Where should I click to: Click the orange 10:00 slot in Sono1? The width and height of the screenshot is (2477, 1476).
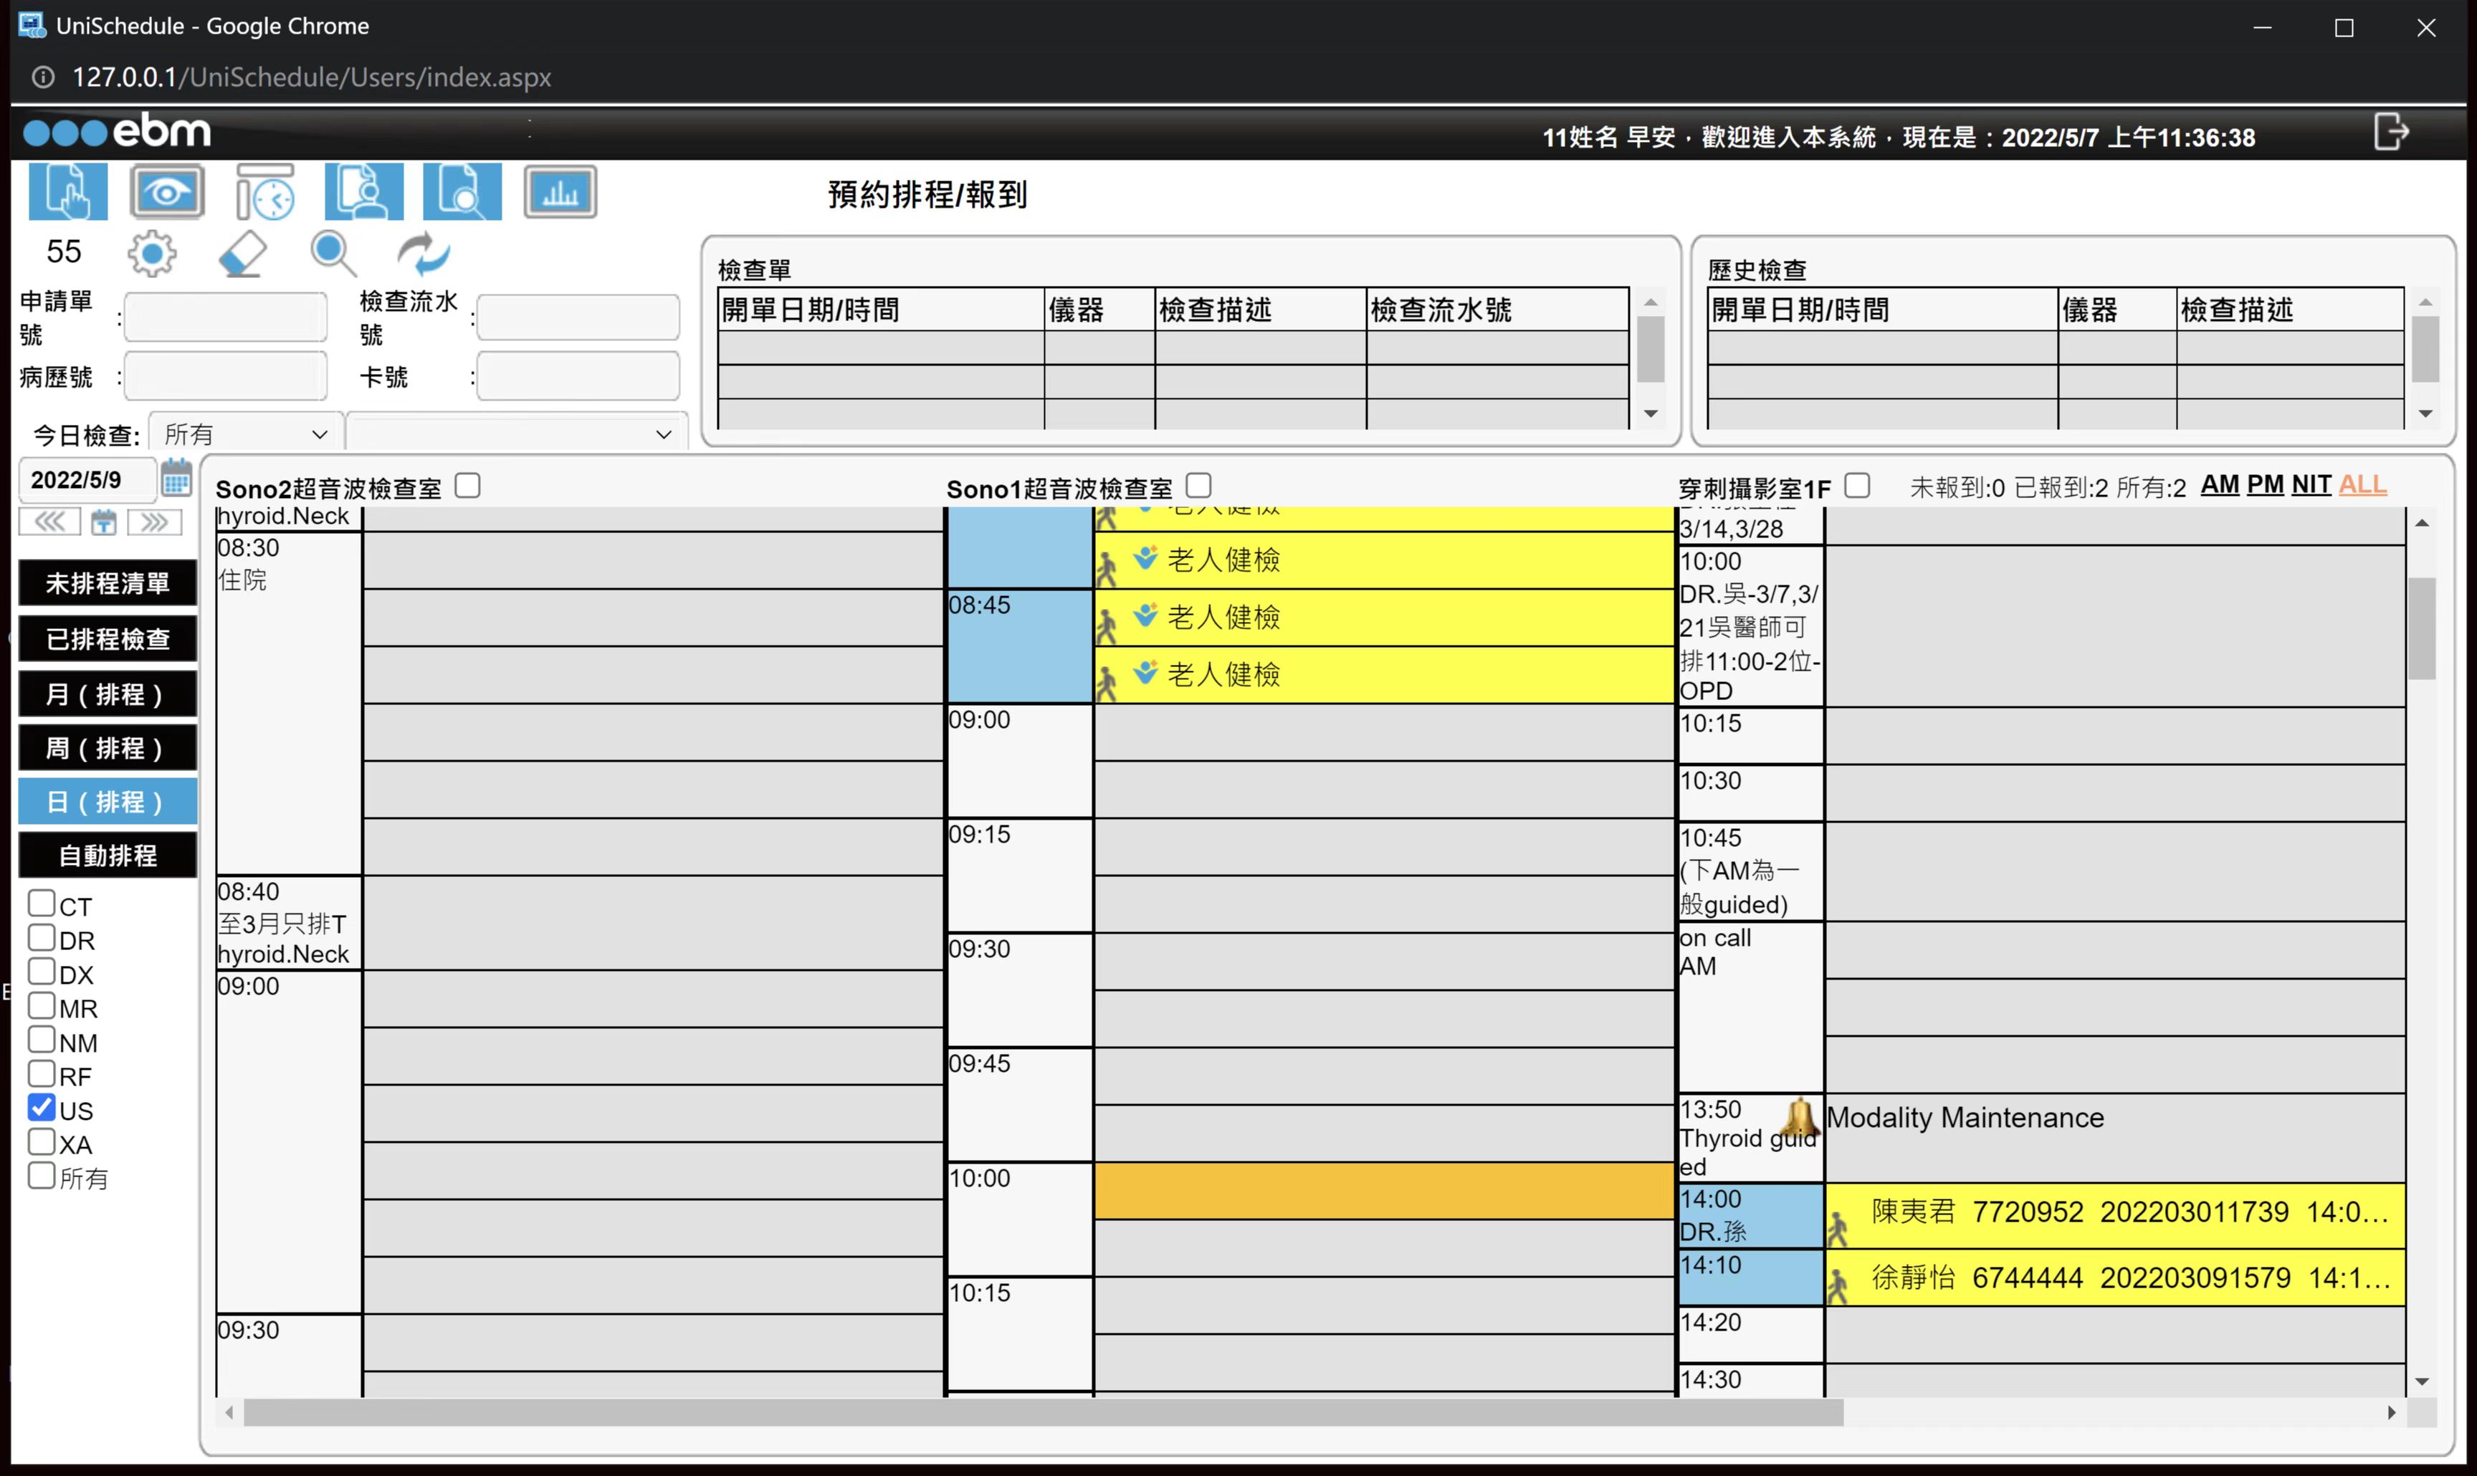(x=1384, y=1191)
